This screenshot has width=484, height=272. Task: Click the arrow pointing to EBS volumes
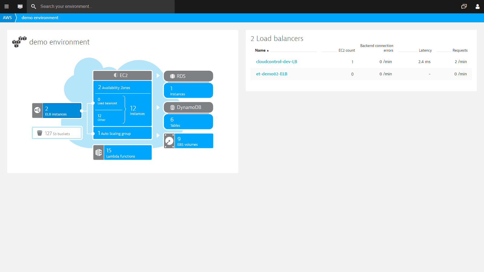point(158,135)
